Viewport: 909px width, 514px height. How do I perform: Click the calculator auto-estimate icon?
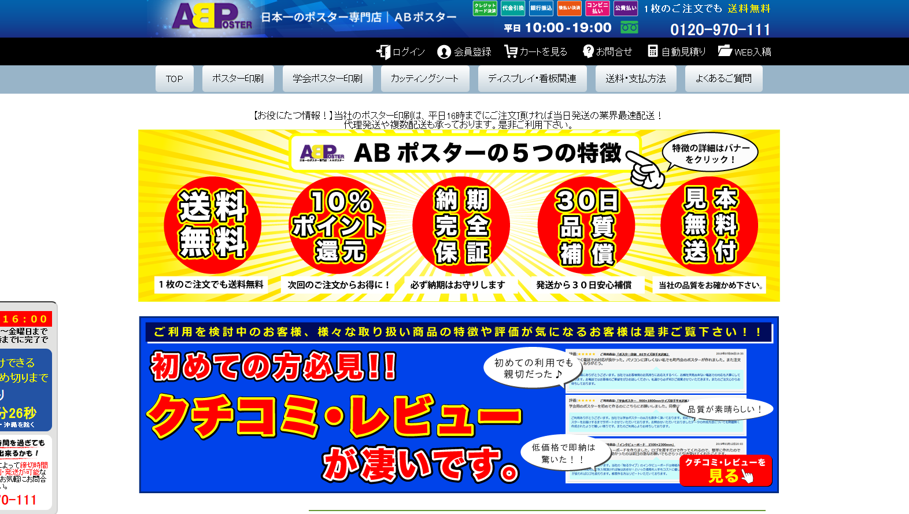pos(653,51)
